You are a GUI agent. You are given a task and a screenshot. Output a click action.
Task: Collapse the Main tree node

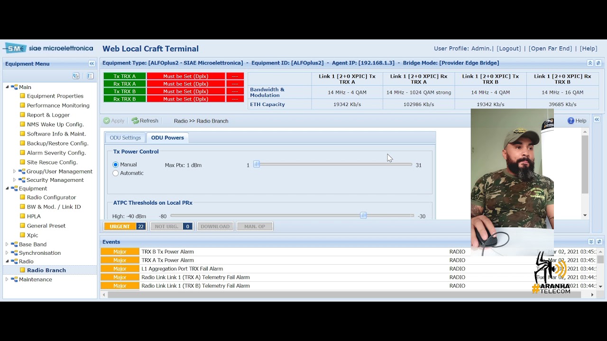(x=7, y=87)
